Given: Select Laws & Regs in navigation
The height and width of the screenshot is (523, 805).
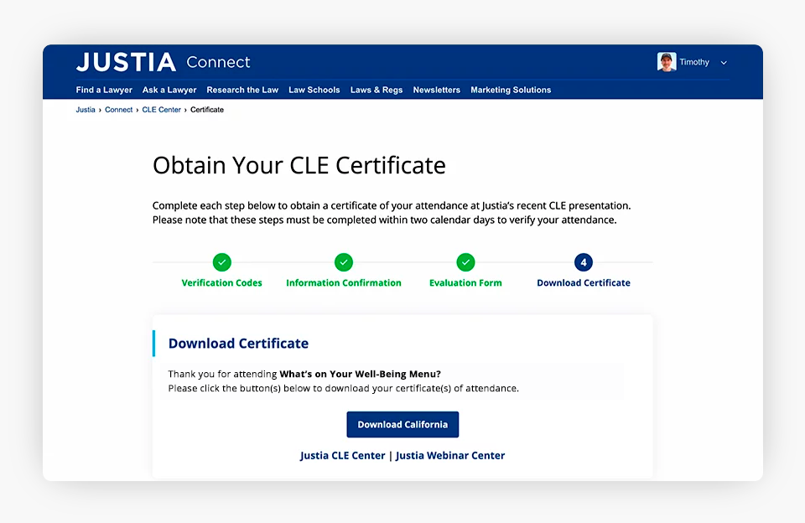Looking at the screenshot, I should pos(377,90).
